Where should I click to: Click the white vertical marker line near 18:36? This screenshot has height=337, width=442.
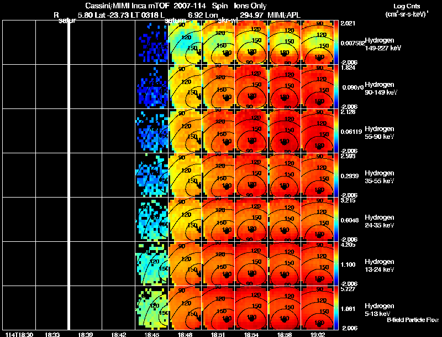(69, 175)
